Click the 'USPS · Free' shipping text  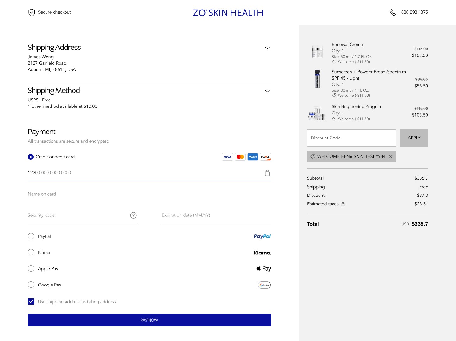(x=39, y=100)
